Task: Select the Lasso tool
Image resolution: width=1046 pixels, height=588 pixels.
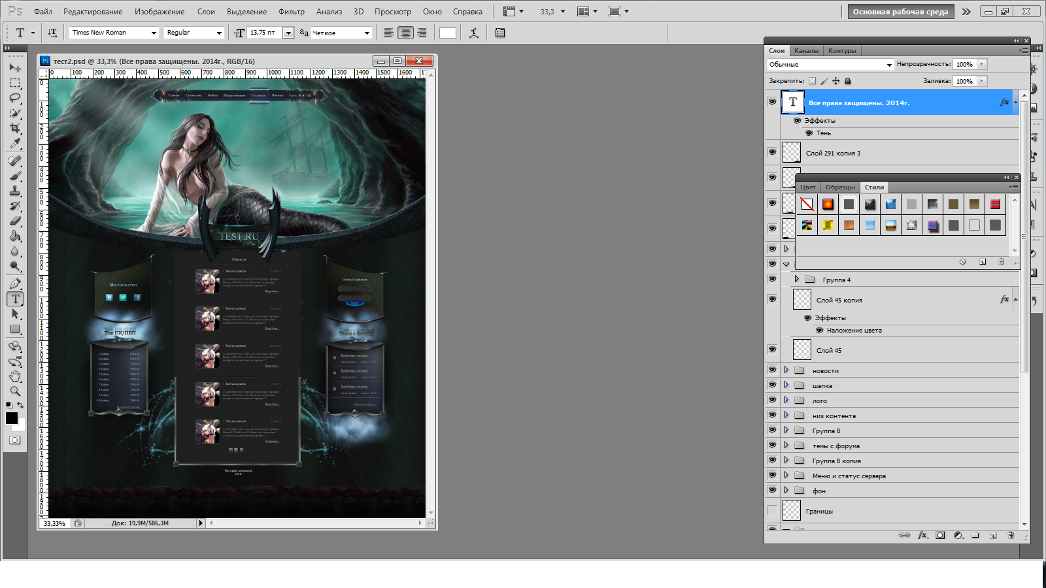Action: coord(15,98)
